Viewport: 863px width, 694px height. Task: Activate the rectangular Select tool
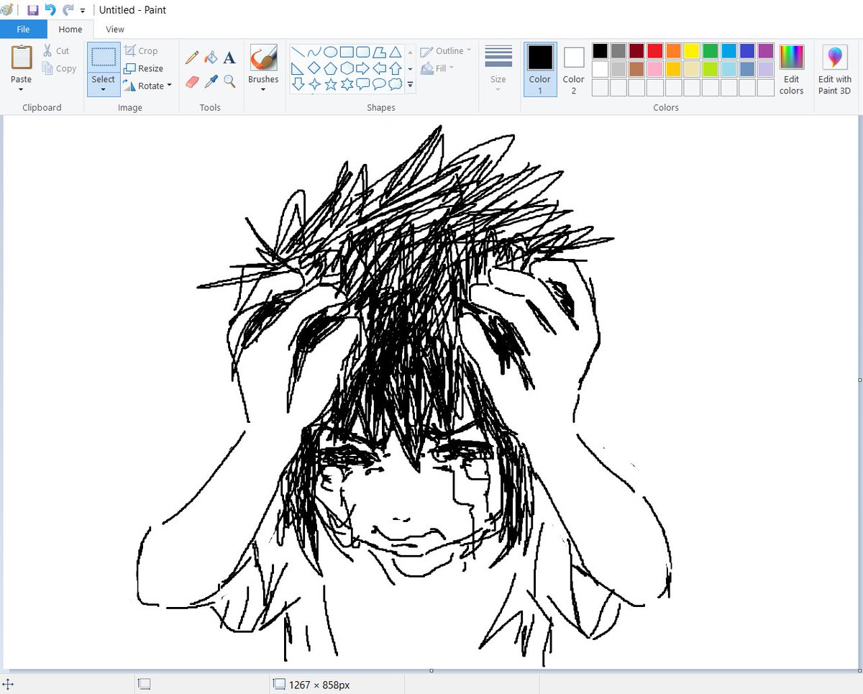click(x=104, y=57)
